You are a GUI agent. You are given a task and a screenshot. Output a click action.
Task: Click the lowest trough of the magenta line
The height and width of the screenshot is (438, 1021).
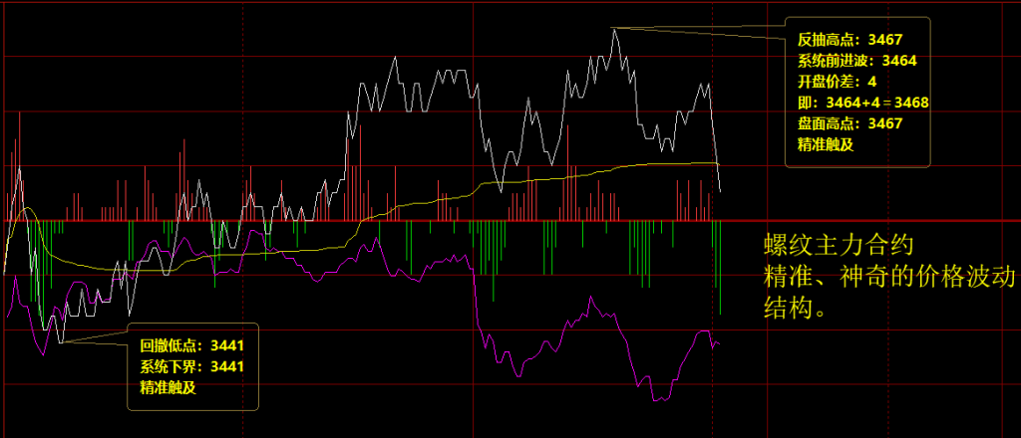[658, 400]
